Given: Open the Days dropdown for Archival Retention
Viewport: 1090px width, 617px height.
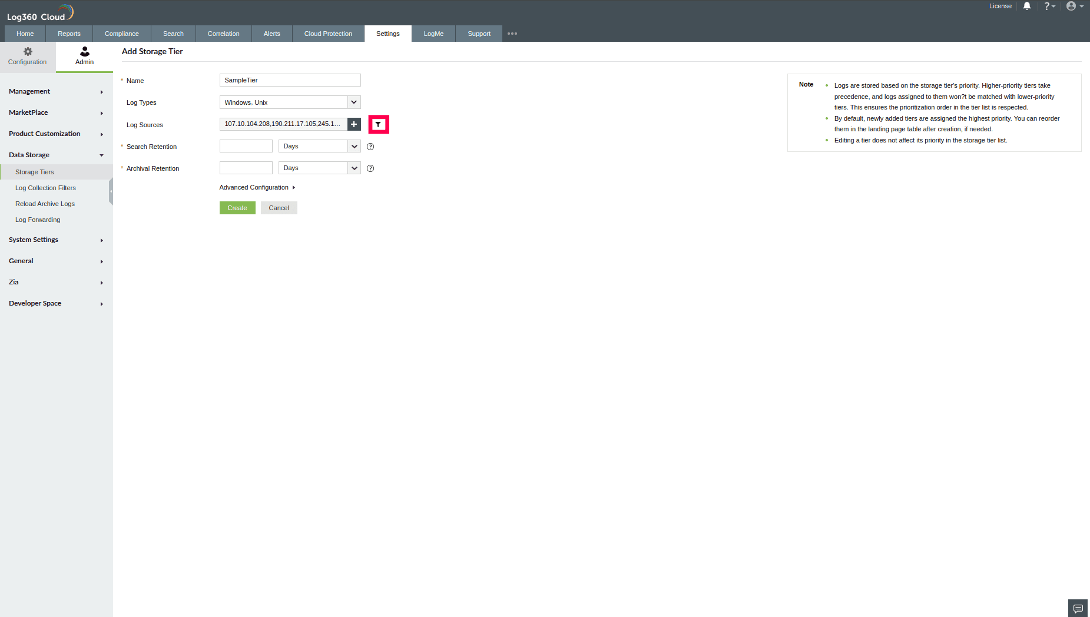Looking at the screenshot, I should pyautogui.click(x=354, y=168).
